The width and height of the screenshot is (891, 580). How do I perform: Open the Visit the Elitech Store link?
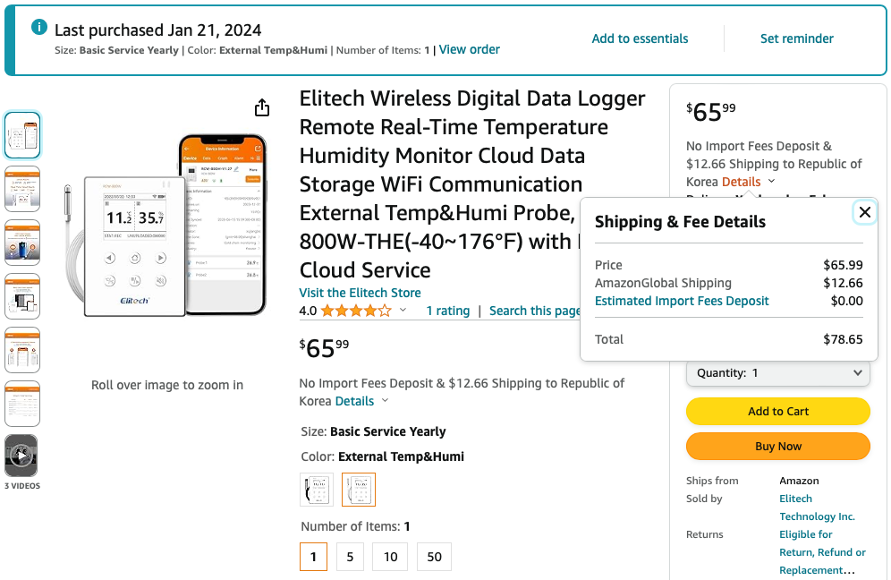pos(360,293)
